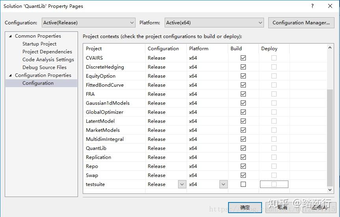Screen dimensions: 340x217
Task: Toggle the Build checkbox for QuantLib
Action: coord(243,148)
